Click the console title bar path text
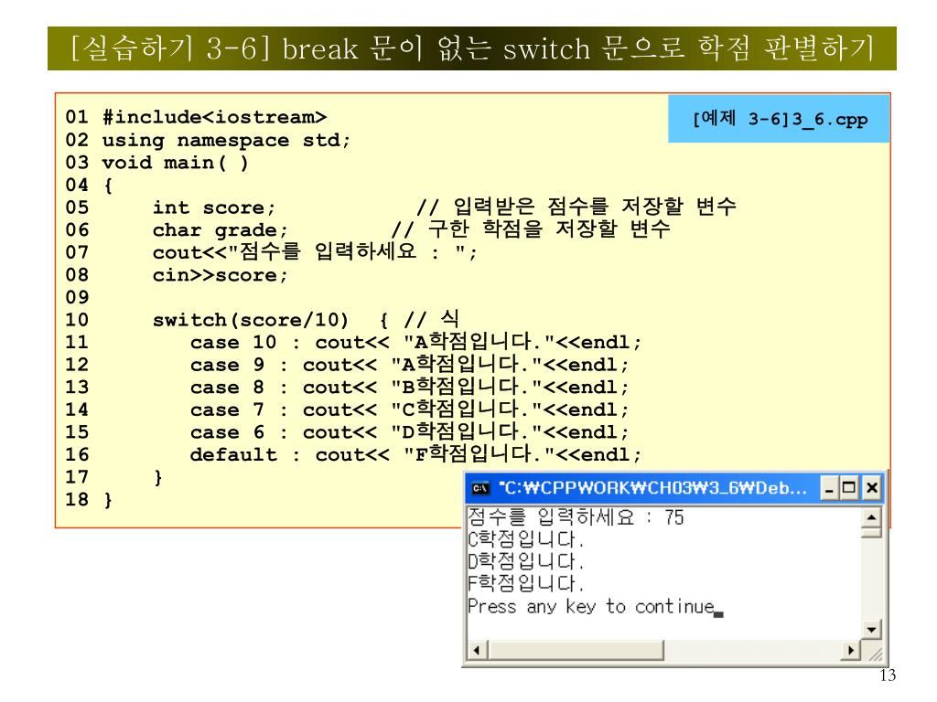The width and height of the screenshot is (937, 702). pyautogui.click(x=652, y=488)
